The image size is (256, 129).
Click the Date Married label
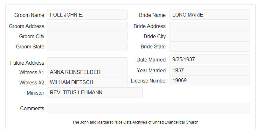pyautogui.click(x=151, y=60)
